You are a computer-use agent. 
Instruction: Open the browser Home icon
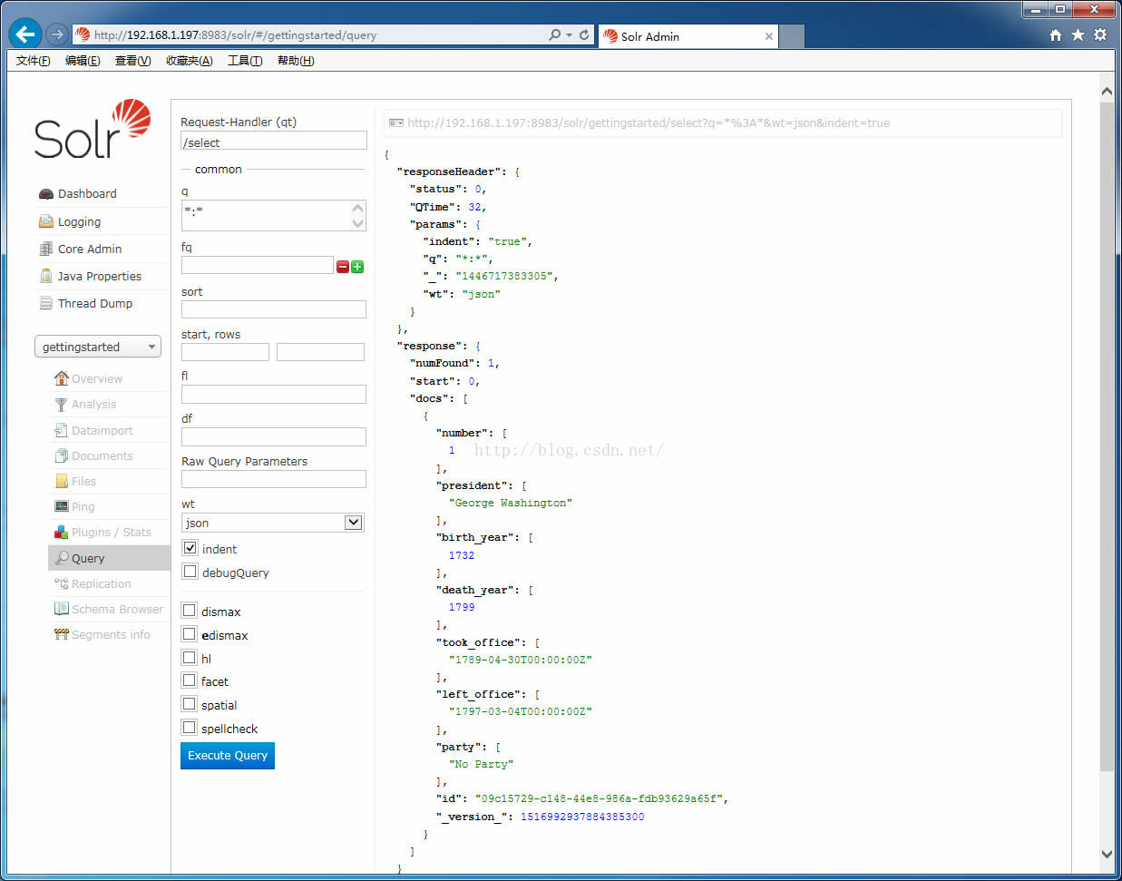click(x=1056, y=34)
